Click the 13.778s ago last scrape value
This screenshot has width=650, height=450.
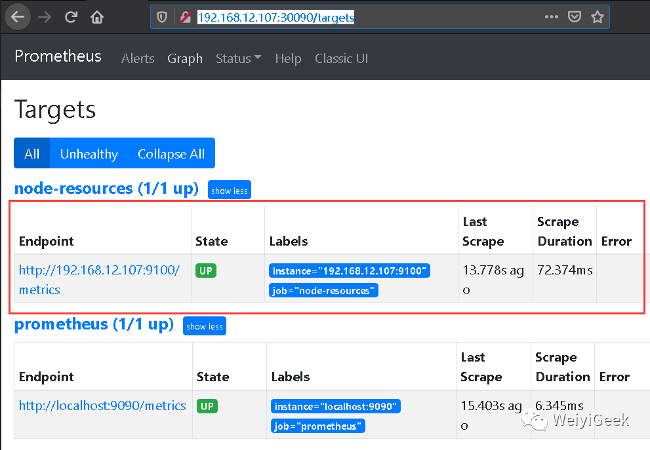tap(493, 280)
